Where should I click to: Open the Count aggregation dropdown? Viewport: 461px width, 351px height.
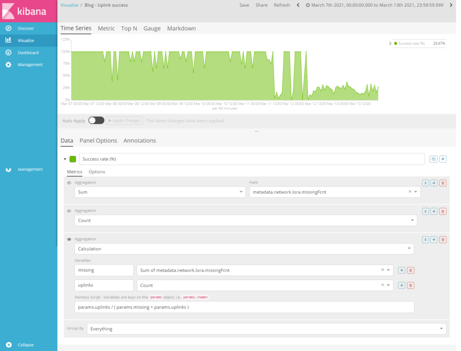tap(246, 220)
